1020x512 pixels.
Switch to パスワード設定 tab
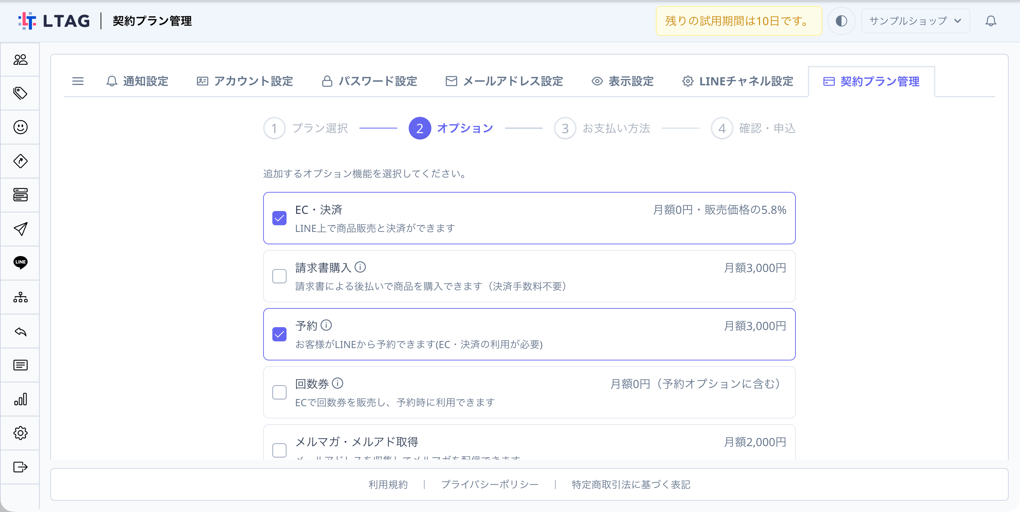[x=369, y=81]
